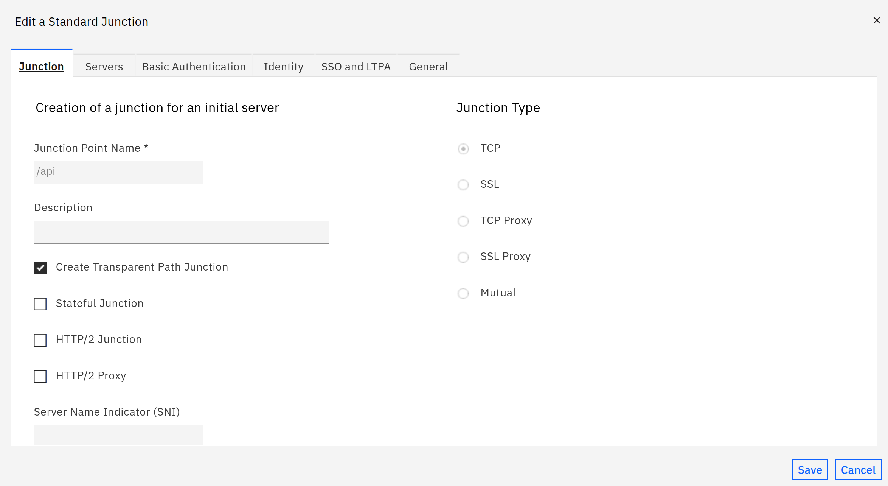Select TCP Proxy junction type
The height and width of the screenshot is (486, 888).
[463, 221]
